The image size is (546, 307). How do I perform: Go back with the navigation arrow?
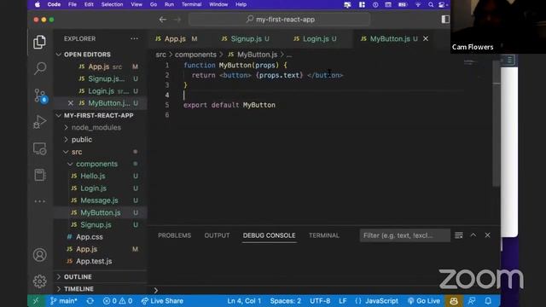click(x=163, y=20)
